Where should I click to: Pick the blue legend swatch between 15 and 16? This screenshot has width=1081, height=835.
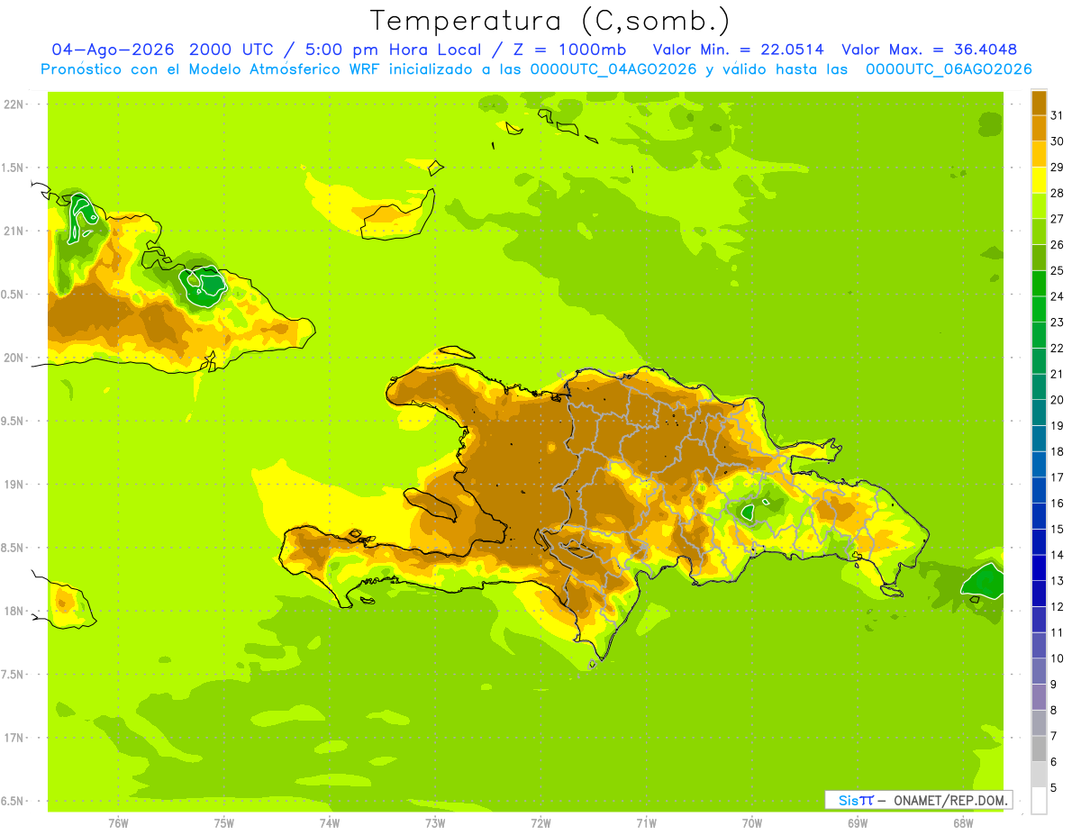(1039, 516)
